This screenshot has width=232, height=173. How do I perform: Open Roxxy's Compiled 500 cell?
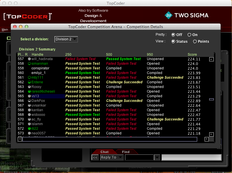point(114,87)
